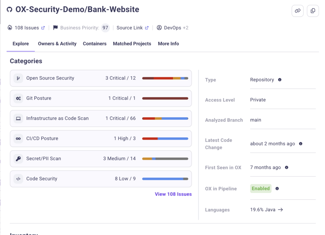The image size is (325, 235).
Task: Click the 3 Critical / 12 count
Action: pyautogui.click(x=120, y=78)
